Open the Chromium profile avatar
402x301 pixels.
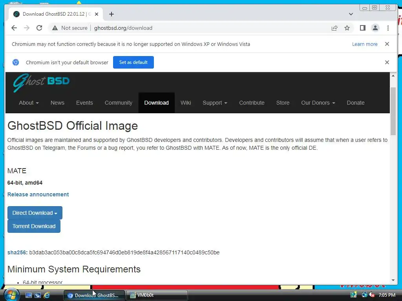(x=375, y=28)
